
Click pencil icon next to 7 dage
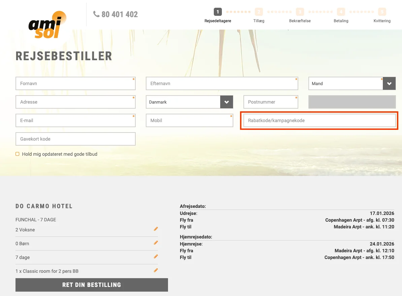point(156,257)
